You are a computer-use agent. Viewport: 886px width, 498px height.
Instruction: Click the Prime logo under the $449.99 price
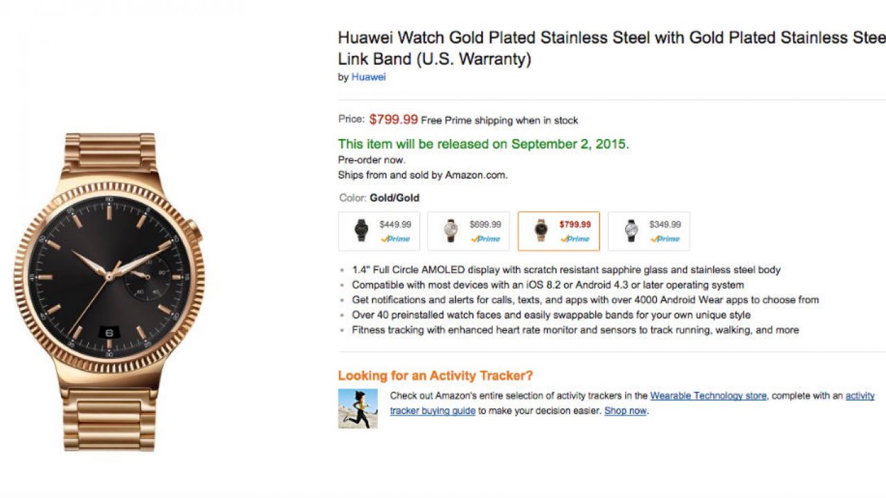click(395, 239)
